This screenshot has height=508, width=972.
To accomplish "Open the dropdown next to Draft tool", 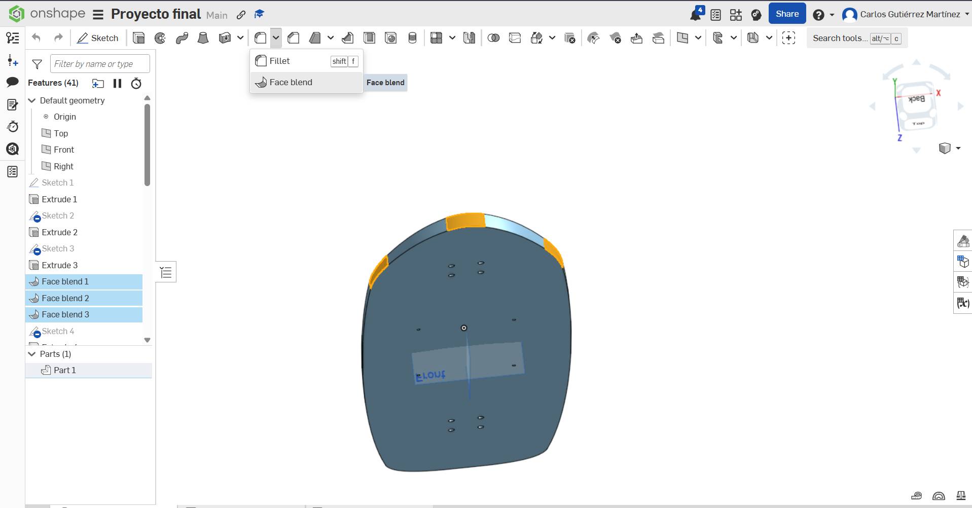I will click(331, 38).
